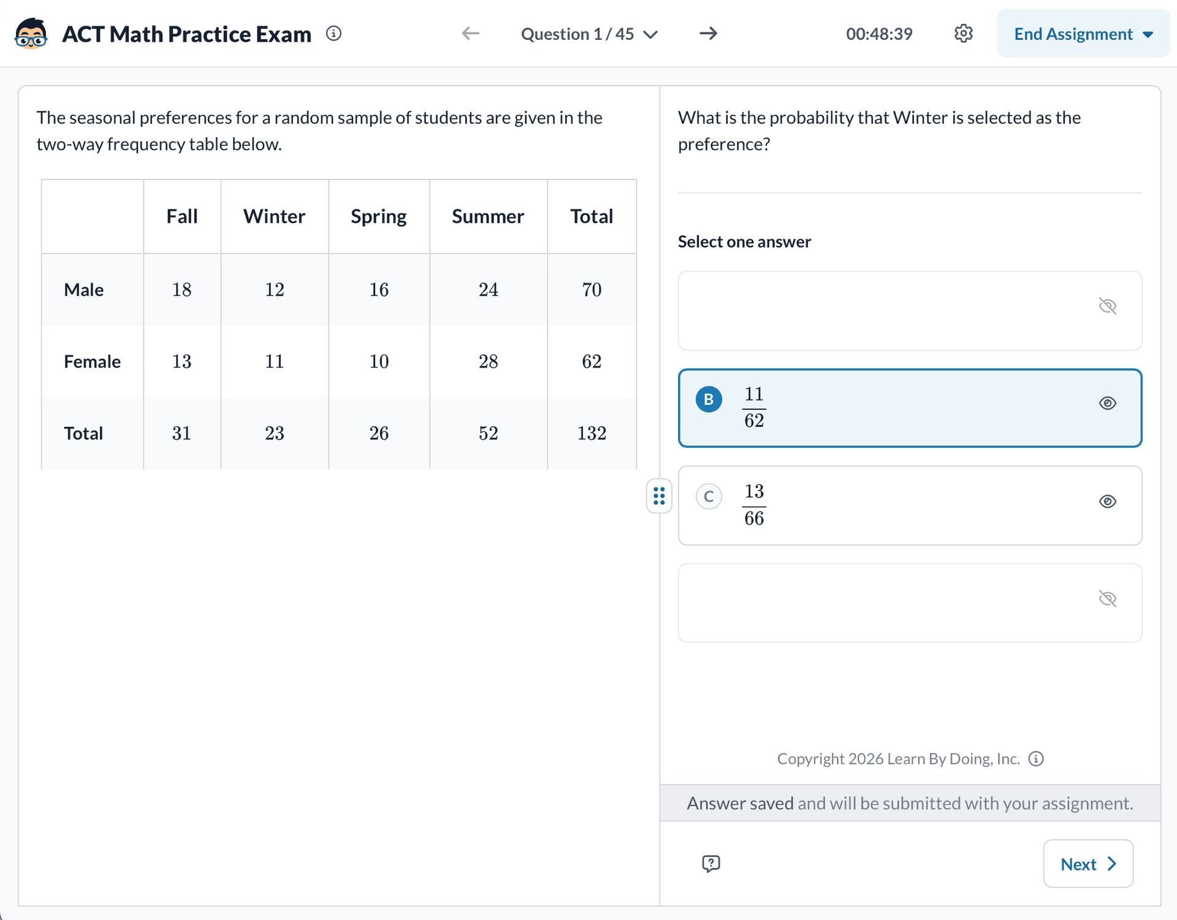Go to previous question arrow
Screen dimensions: 1177x920
(470, 34)
